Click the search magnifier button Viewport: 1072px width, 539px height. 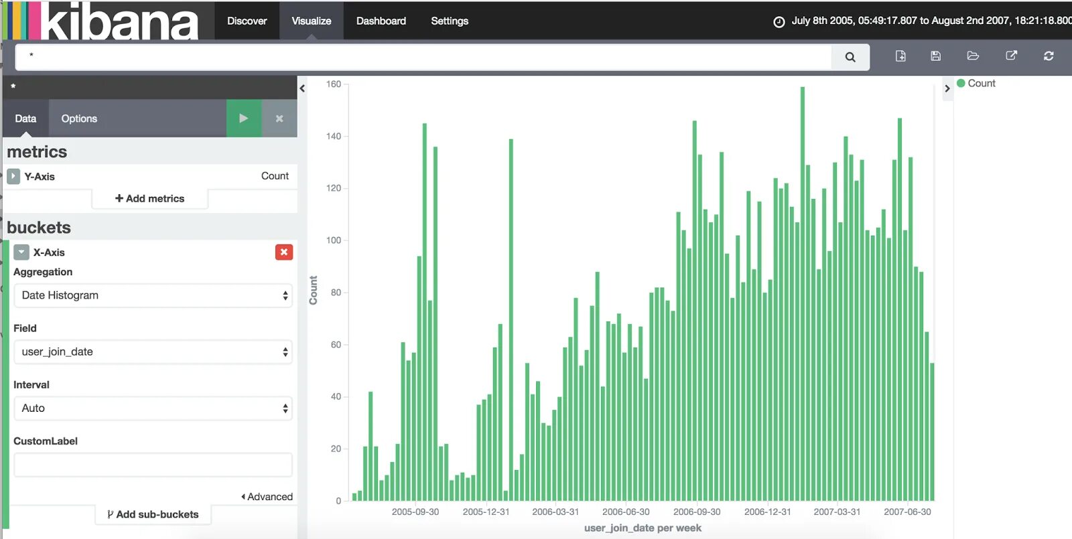pos(850,57)
